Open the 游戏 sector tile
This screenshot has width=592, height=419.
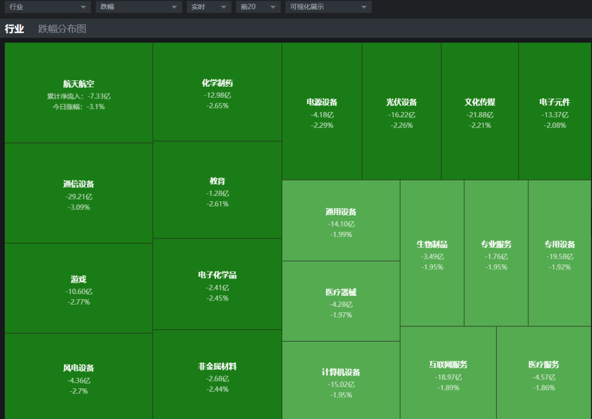(x=79, y=288)
